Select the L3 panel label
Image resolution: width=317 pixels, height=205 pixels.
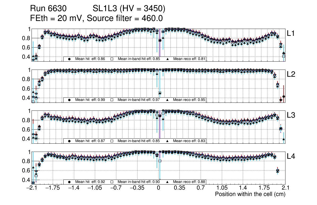click(x=291, y=115)
